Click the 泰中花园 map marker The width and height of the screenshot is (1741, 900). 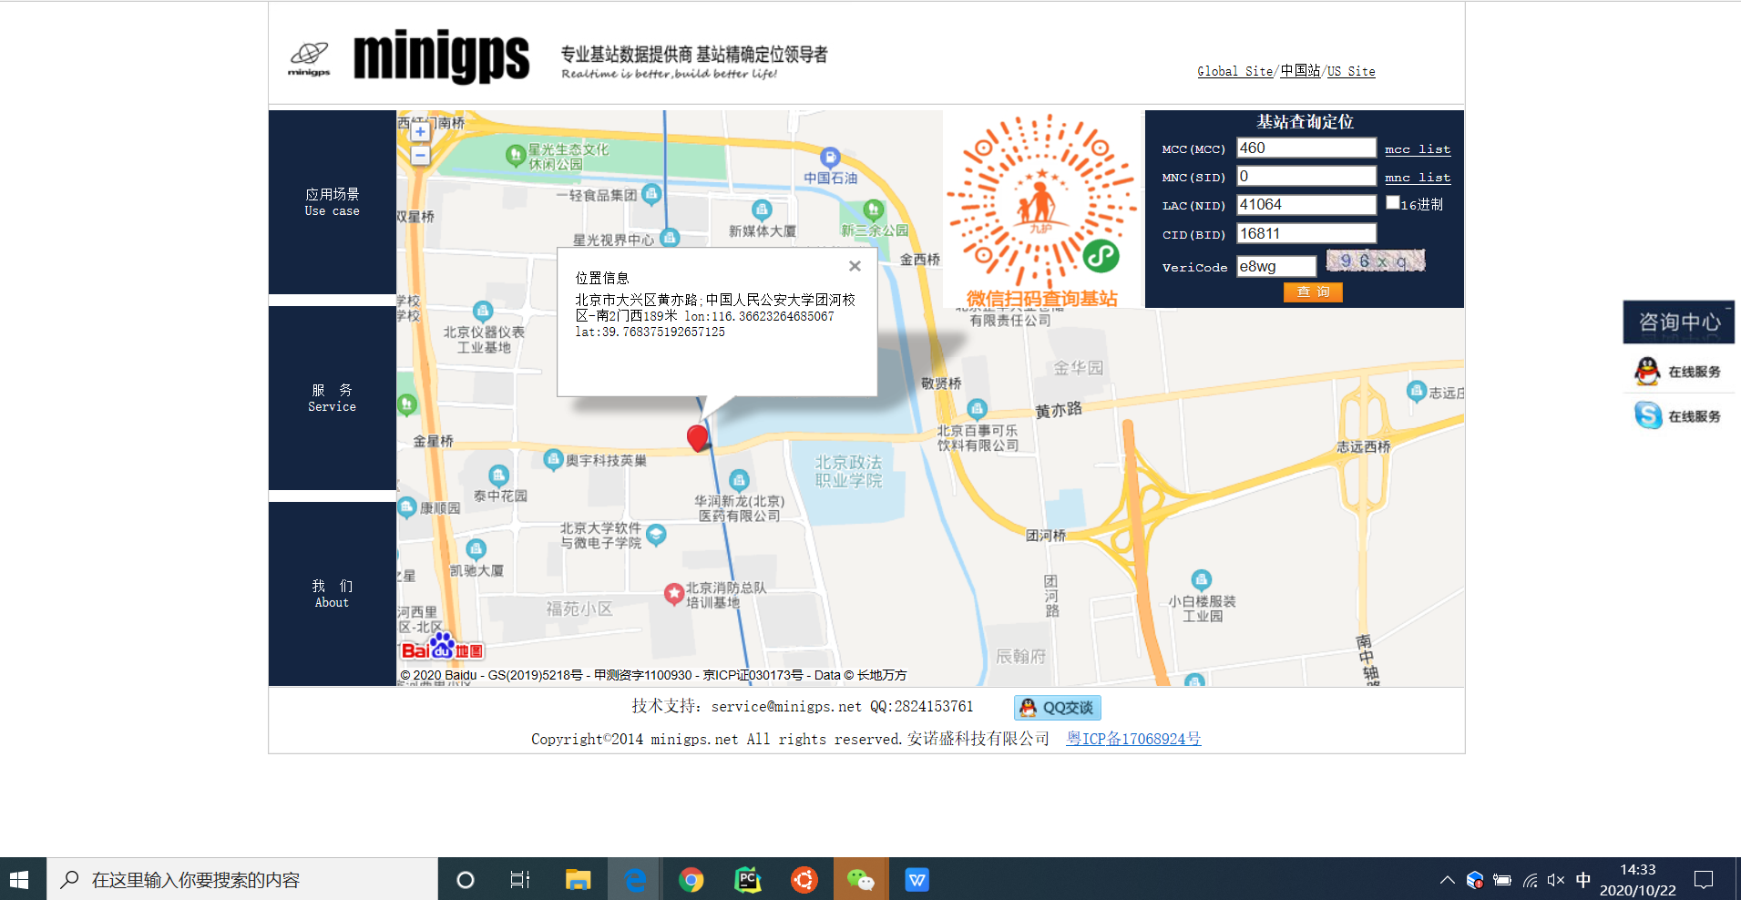(x=498, y=476)
